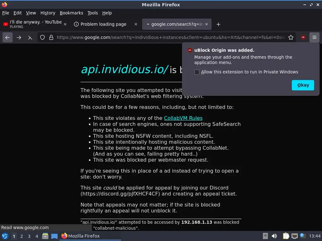Click the 13:44 clock
This screenshot has height=241, width=322.
pos(314,236)
